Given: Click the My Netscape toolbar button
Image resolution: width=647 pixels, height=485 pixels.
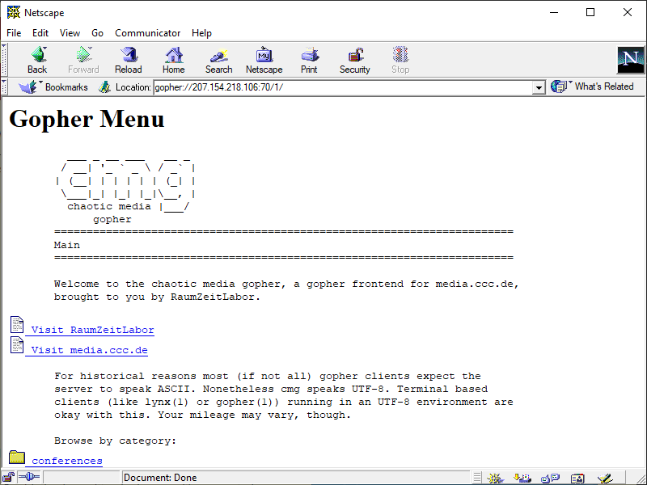Looking at the screenshot, I should point(264,60).
